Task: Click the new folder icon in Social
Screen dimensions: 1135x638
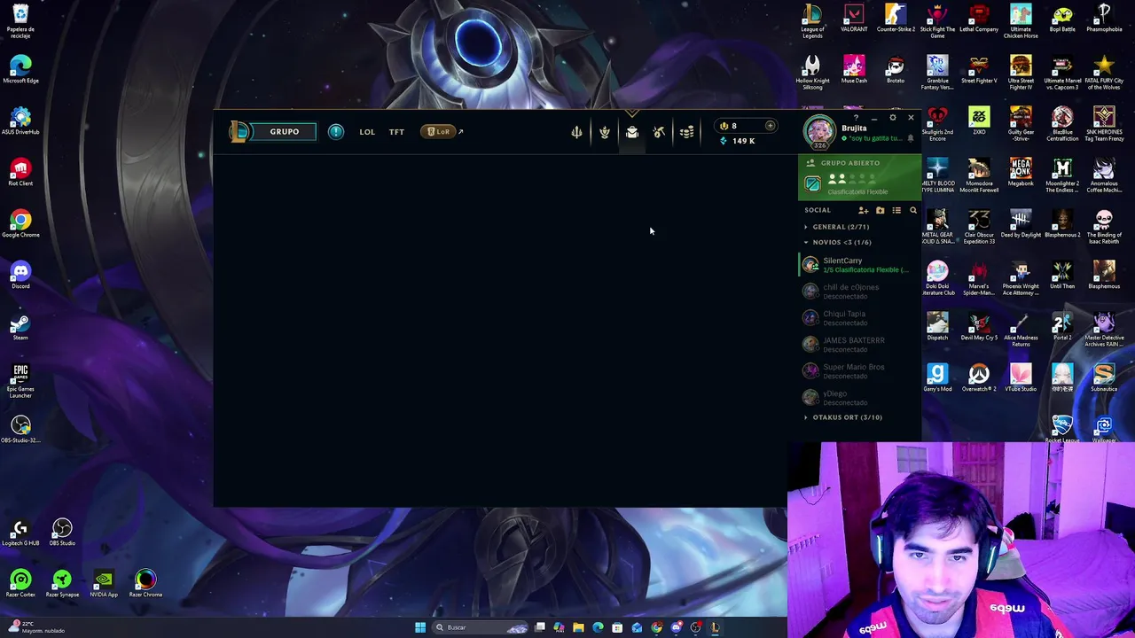Action: pos(880,211)
